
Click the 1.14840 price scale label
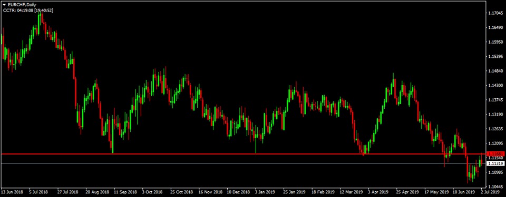[x=495, y=71]
